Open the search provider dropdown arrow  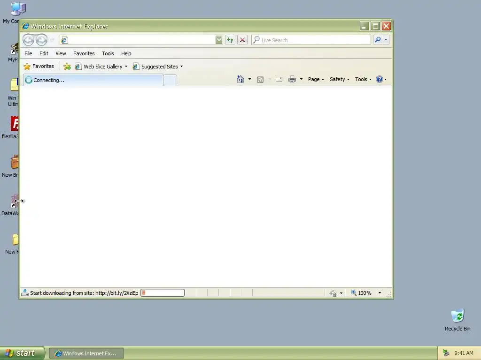386,40
